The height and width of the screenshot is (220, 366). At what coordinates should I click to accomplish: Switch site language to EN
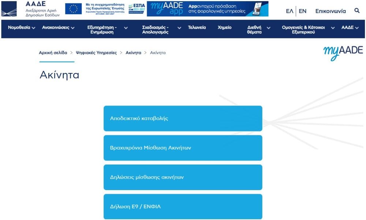coord(303,11)
